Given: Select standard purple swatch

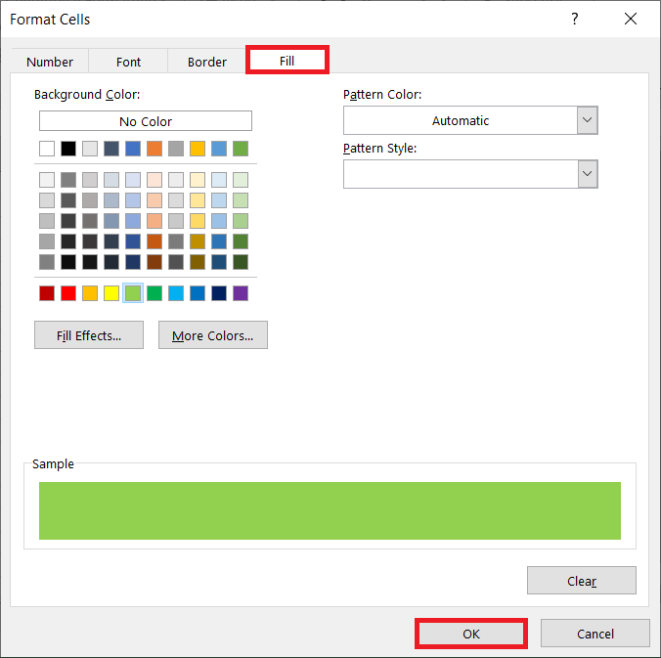Looking at the screenshot, I should tap(241, 293).
